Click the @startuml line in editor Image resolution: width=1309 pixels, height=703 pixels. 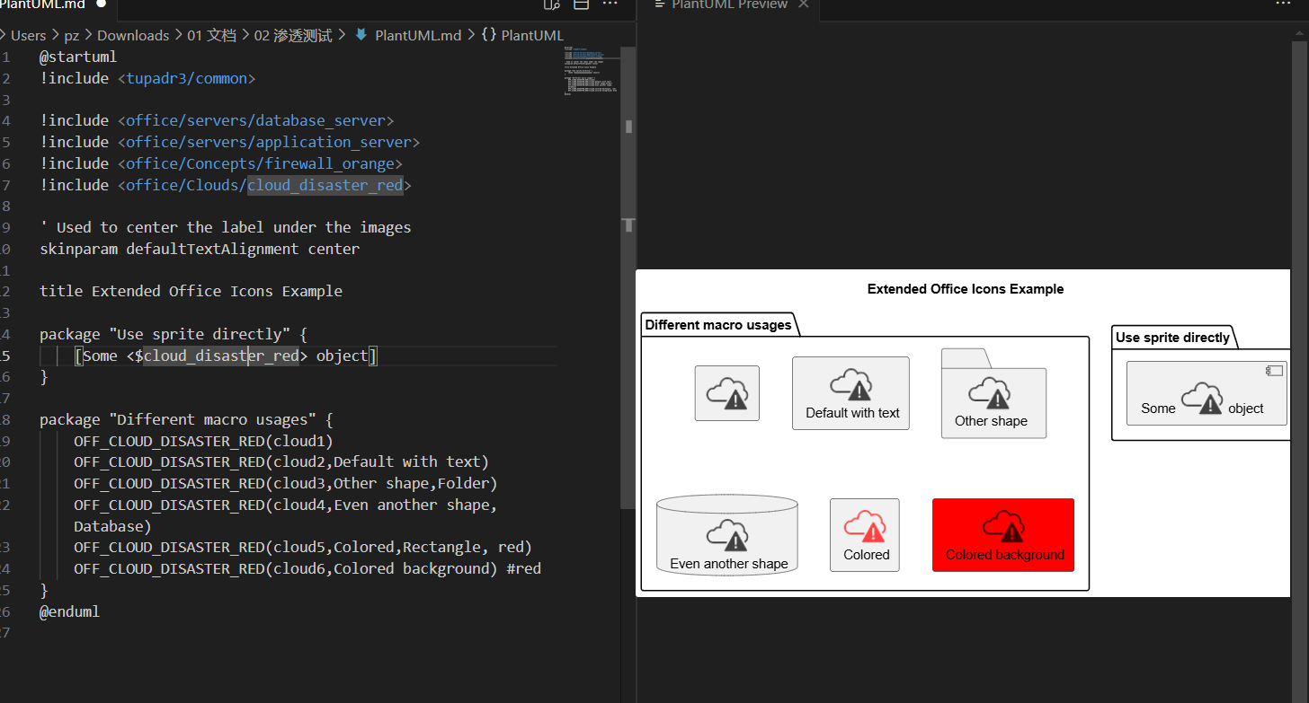[78, 57]
